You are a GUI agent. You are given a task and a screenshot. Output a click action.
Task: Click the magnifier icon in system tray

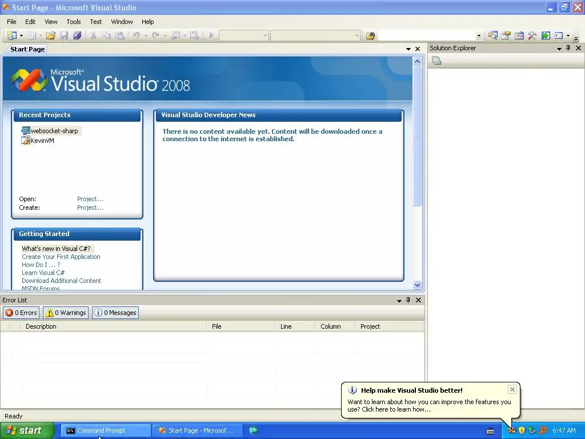coord(543,430)
